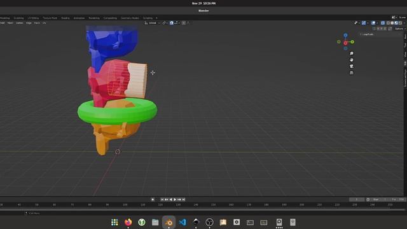The width and height of the screenshot is (407, 229).
Task: Click the zoom view magnifier icon
Action: click(352, 53)
